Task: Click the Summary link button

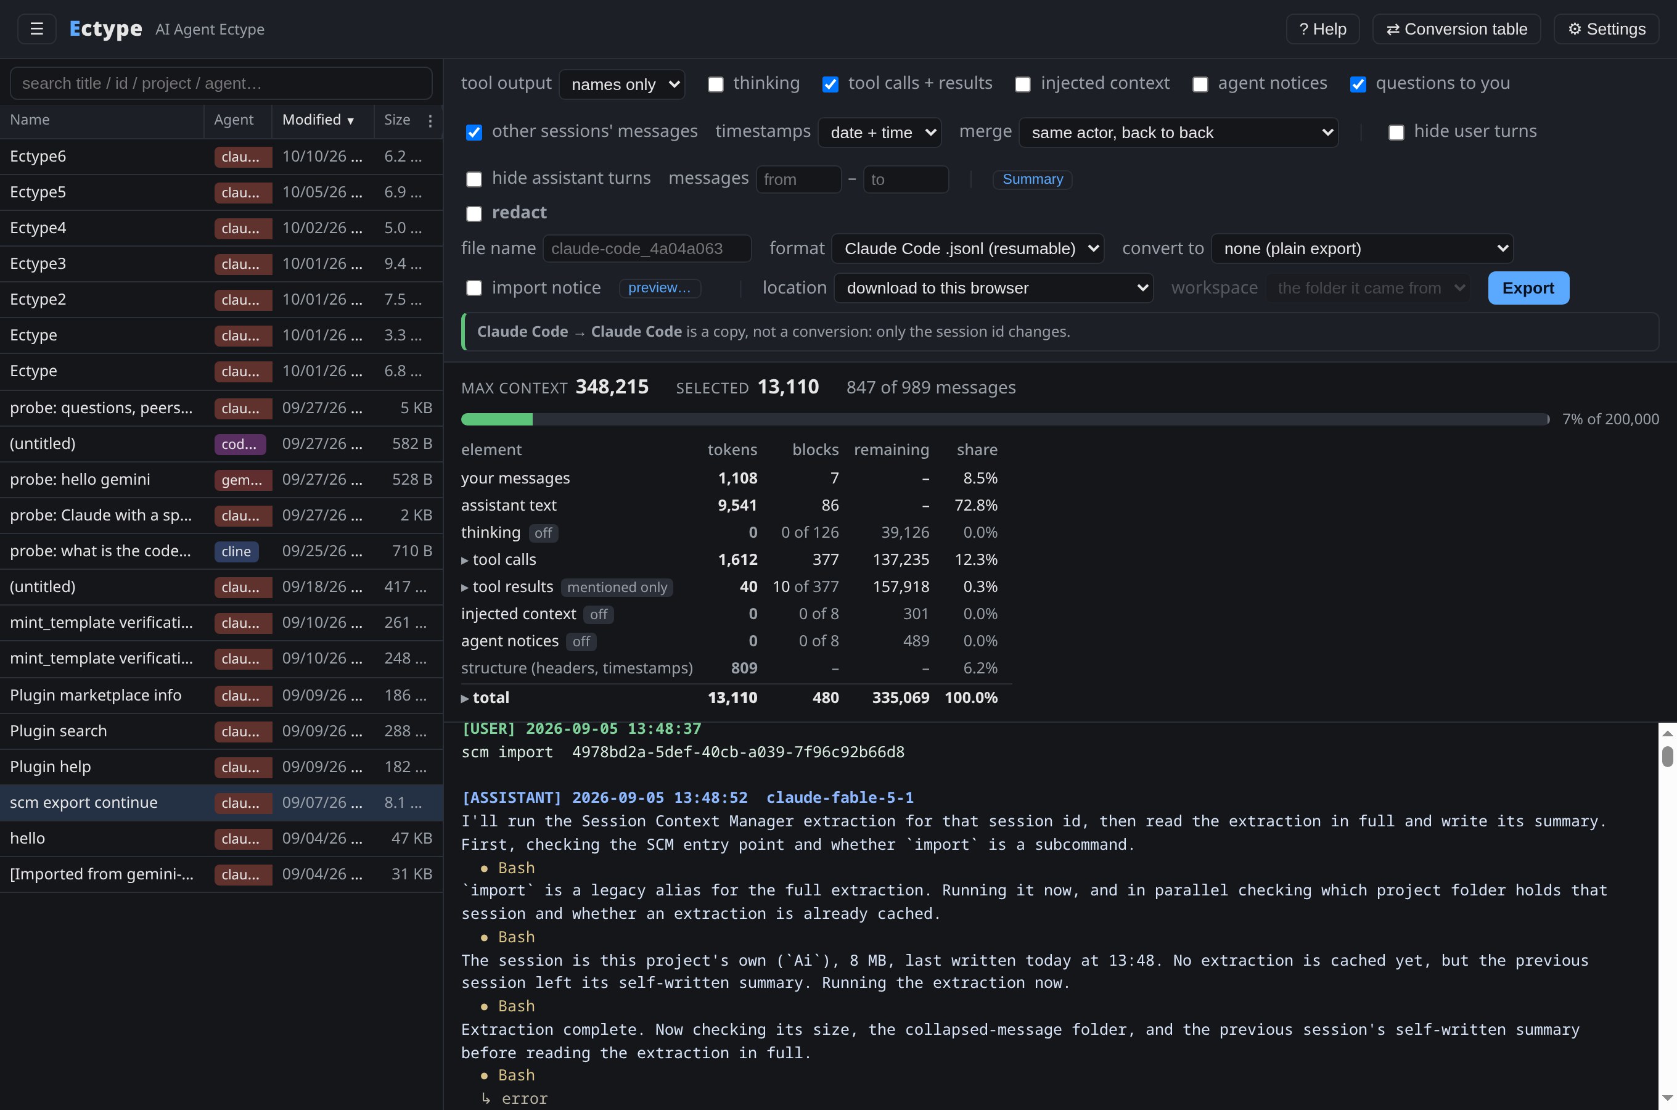Action: [x=1032, y=179]
